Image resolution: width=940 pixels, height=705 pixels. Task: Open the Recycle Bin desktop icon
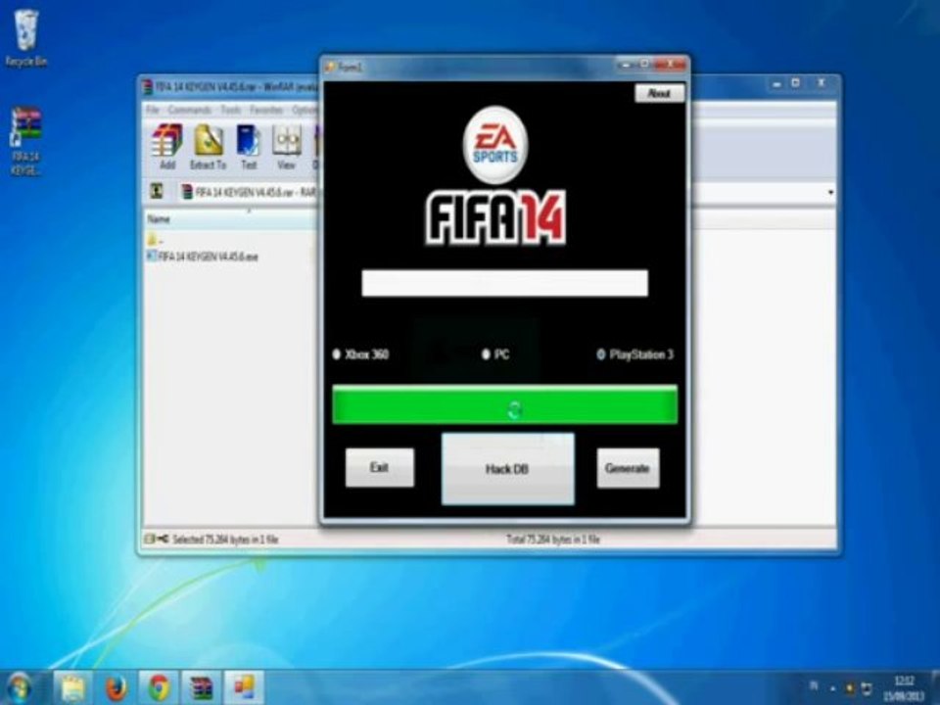25,38
